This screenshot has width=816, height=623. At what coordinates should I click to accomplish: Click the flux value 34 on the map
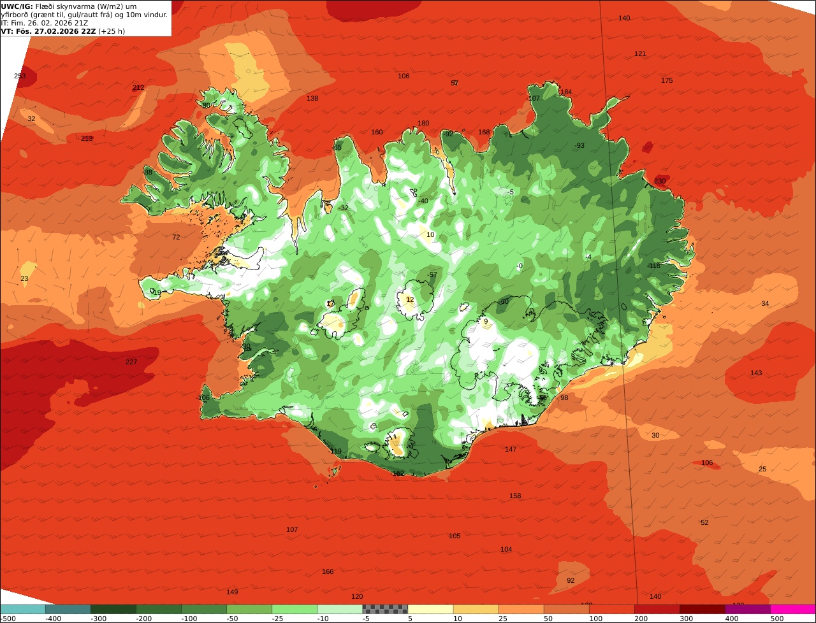765,303
